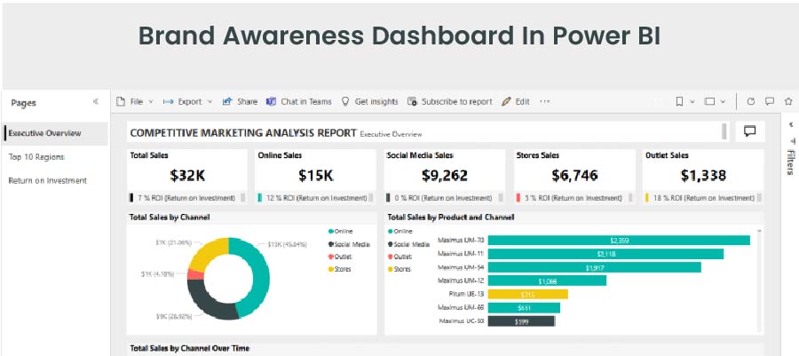Click the comment button beside report title
Viewport: 799px width, 356px height.
tap(749, 131)
